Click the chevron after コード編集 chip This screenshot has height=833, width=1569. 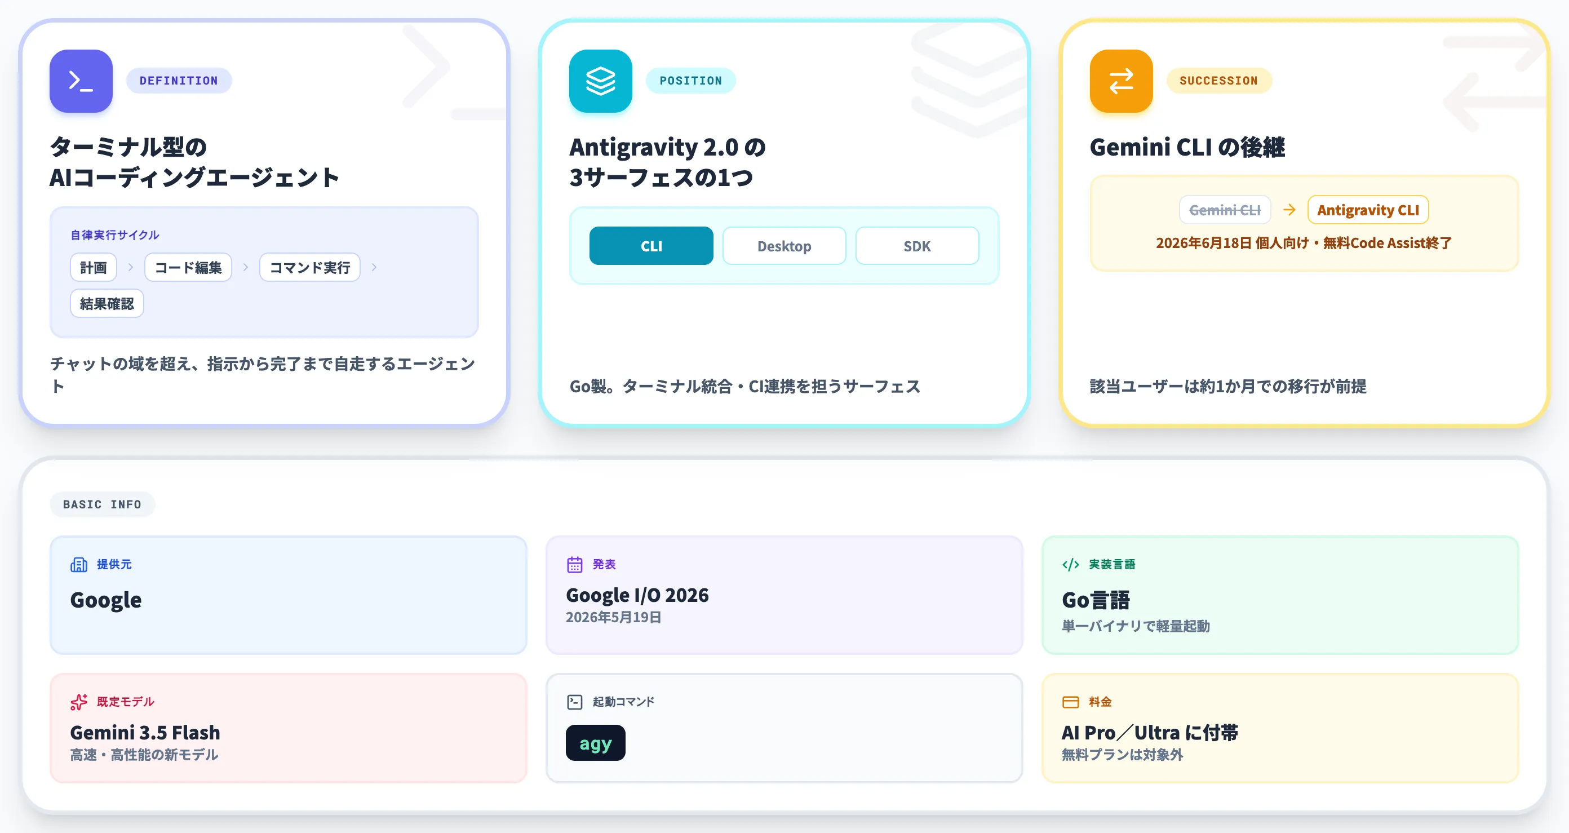(246, 267)
